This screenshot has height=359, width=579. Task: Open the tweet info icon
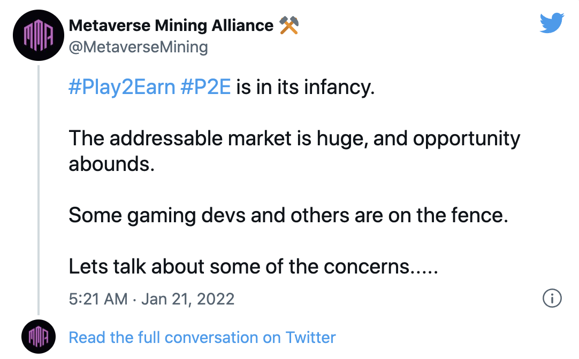[552, 298]
